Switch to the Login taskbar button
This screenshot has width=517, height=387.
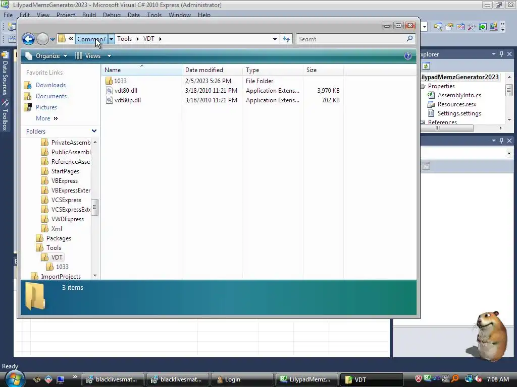[242, 379]
